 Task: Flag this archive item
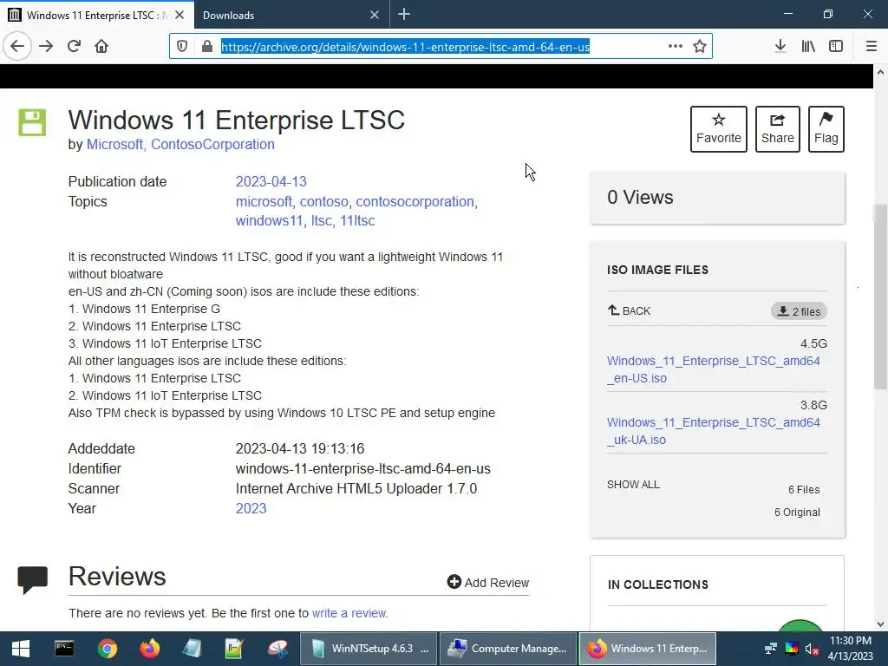click(826, 129)
